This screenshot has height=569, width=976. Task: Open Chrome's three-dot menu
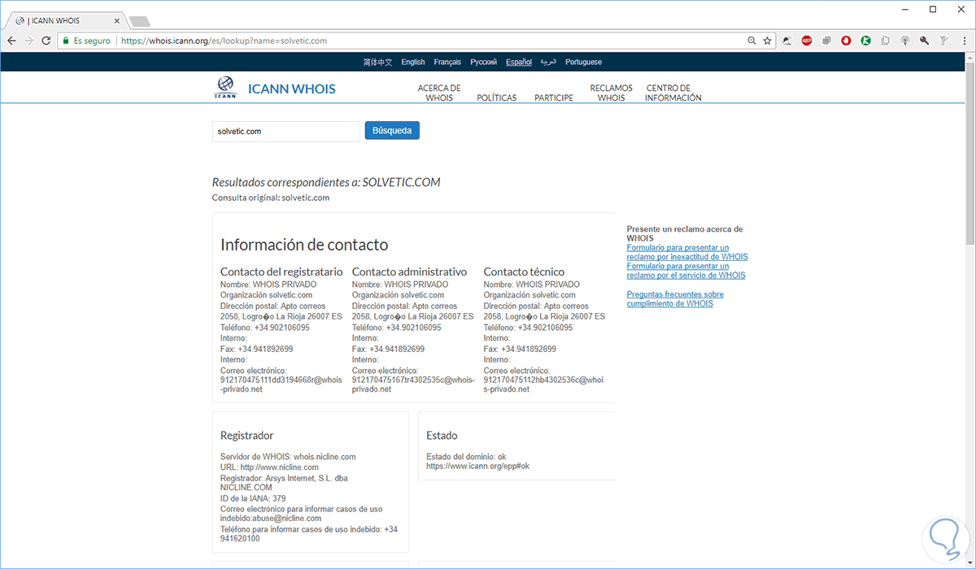[964, 41]
